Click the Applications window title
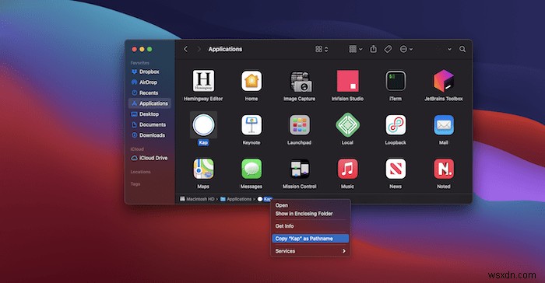The width and height of the screenshot is (545, 283). coord(225,49)
